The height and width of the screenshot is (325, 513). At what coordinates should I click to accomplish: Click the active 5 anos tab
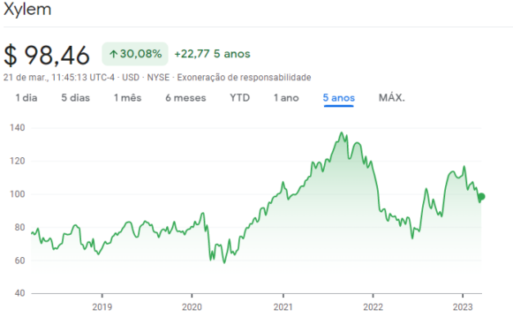(339, 98)
